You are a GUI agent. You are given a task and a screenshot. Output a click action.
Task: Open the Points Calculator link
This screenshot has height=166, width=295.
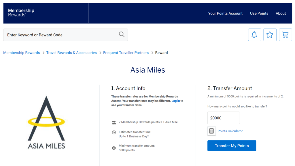coord(230,131)
